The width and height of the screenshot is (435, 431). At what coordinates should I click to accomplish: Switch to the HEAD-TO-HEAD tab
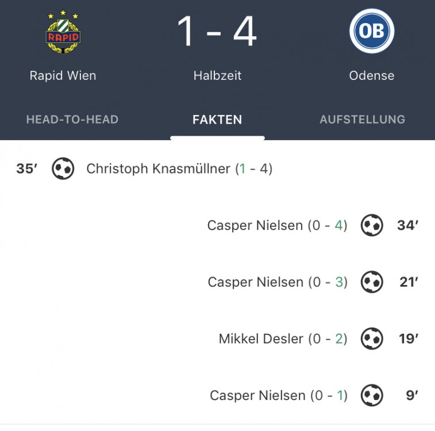pyautogui.click(x=72, y=120)
